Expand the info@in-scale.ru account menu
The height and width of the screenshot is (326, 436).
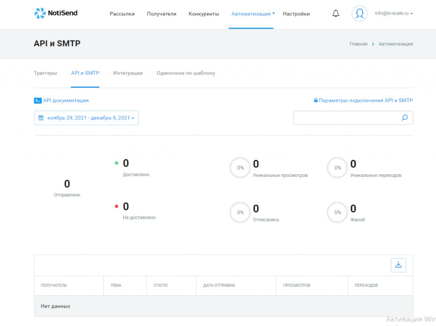pos(394,13)
